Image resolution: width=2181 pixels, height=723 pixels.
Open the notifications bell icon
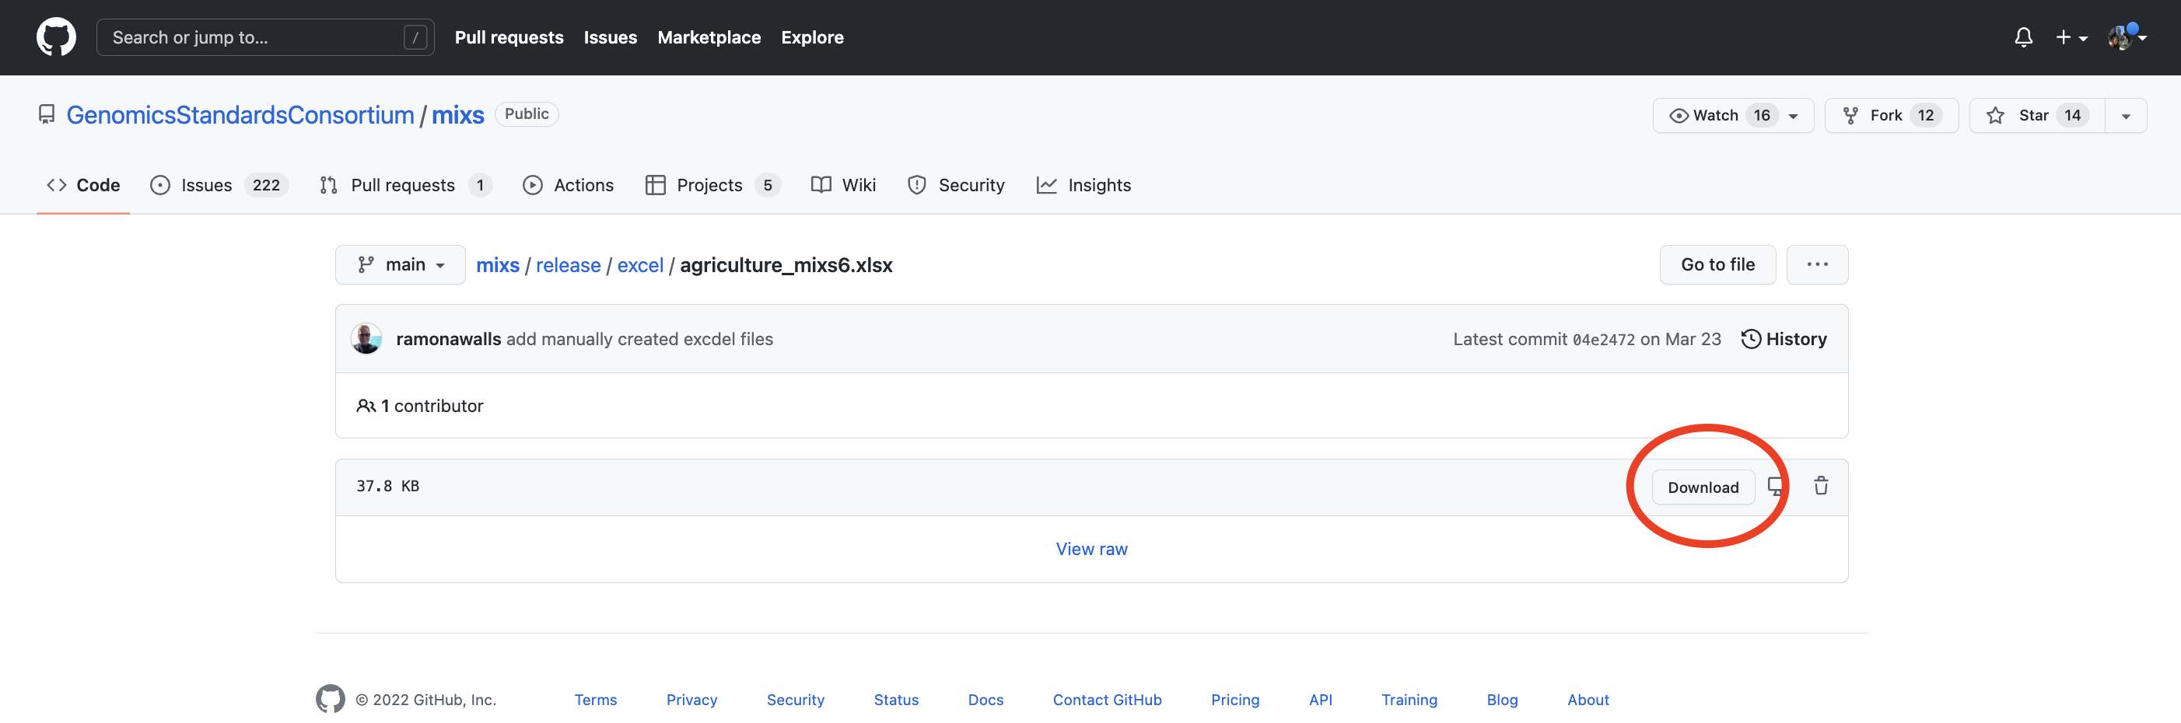click(x=2022, y=37)
